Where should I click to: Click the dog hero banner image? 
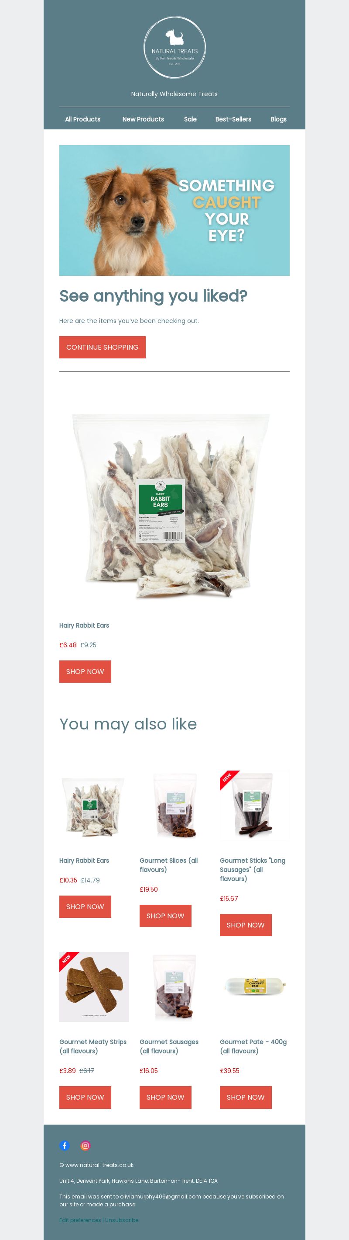pos(174,210)
